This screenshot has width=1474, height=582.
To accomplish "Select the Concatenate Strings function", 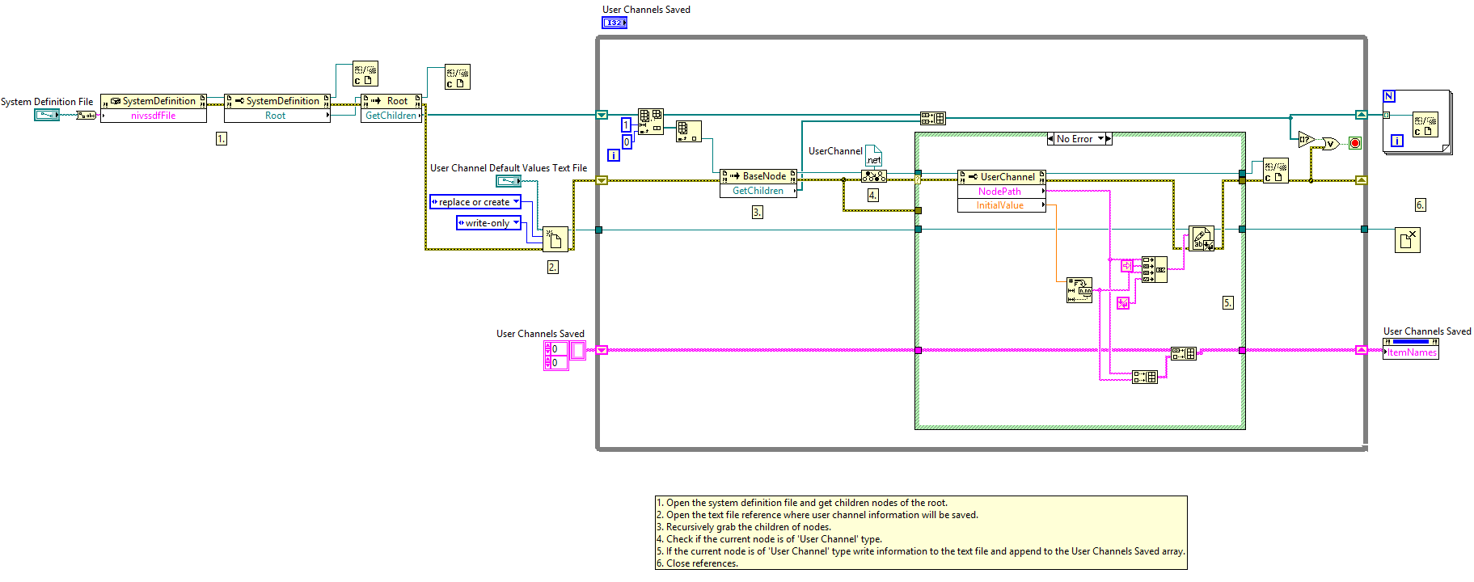I will [1155, 269].
